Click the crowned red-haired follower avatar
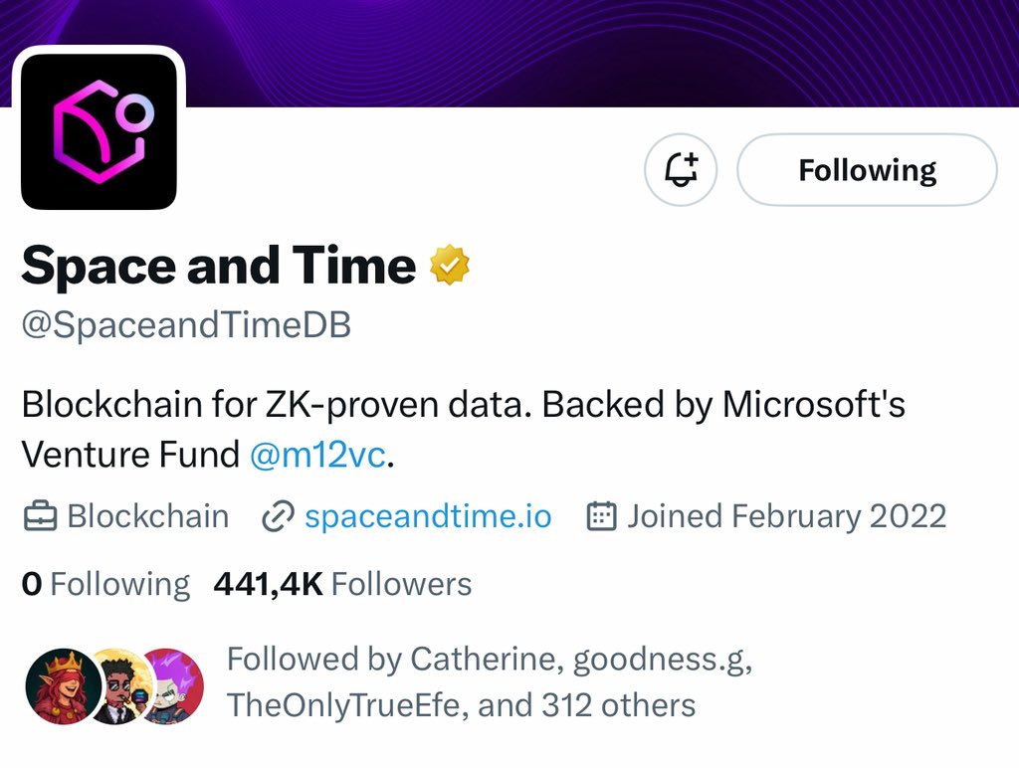Screen dimensions: 1019x768 click(63, 686)
